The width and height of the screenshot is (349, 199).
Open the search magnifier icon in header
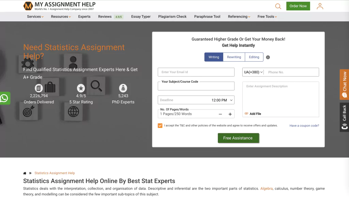(x=278, y=6)
